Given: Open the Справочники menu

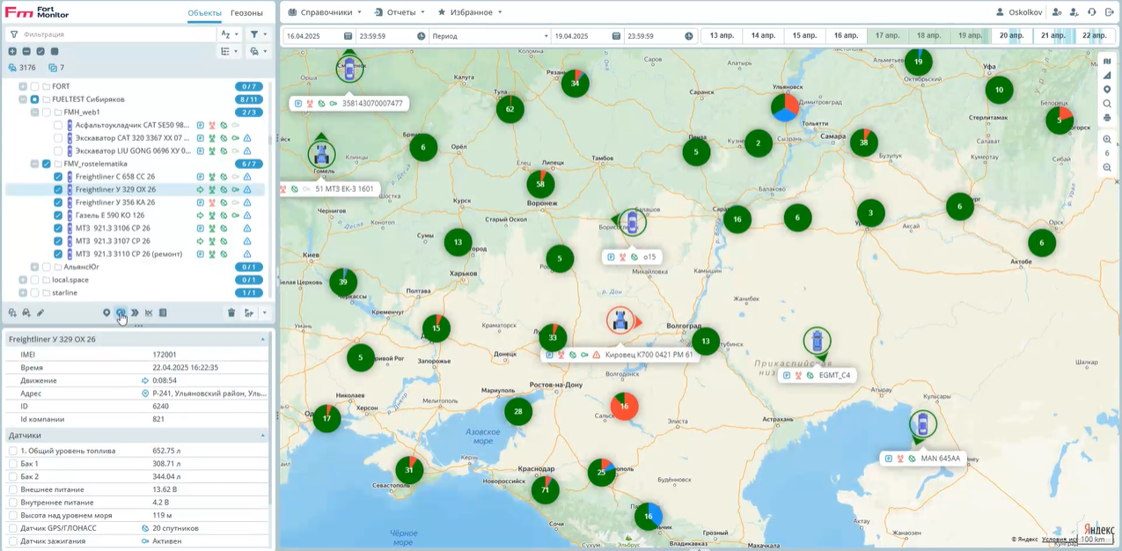Looking at the screenshot, I should tap(325, 12).
